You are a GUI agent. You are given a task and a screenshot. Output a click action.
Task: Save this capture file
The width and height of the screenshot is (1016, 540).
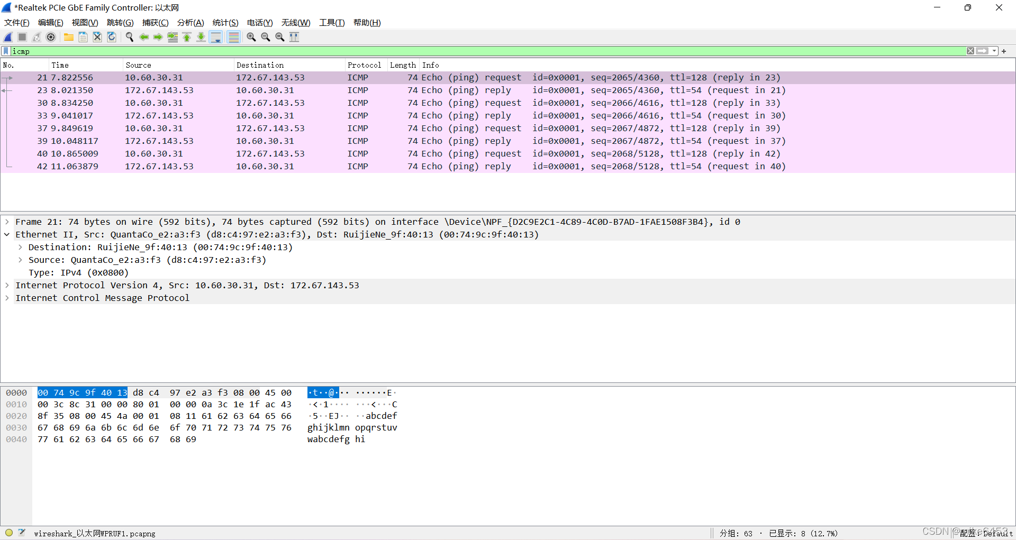click(83, 37)
